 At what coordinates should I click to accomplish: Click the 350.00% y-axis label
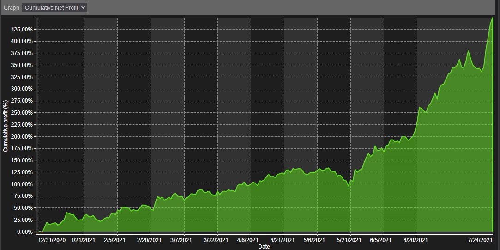(21, 65)
